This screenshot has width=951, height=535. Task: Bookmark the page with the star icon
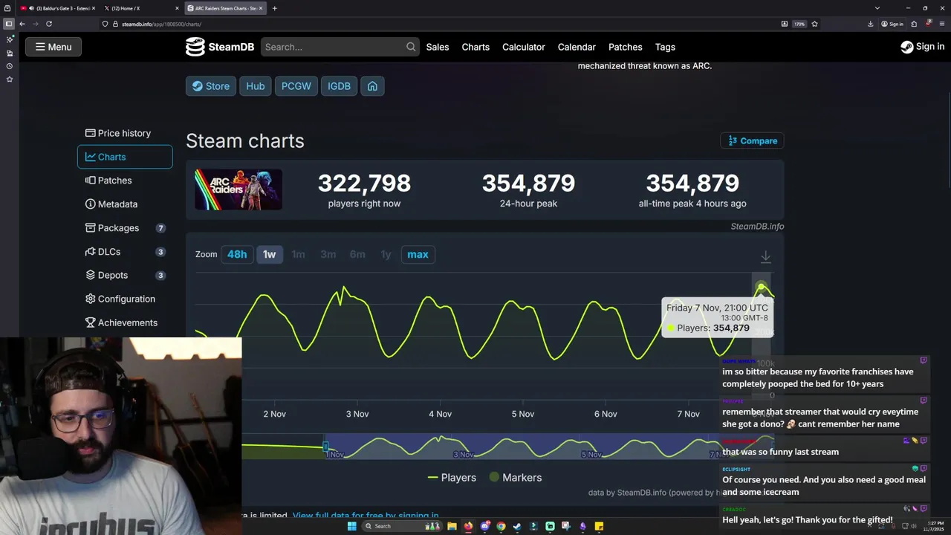click(814, 24)
